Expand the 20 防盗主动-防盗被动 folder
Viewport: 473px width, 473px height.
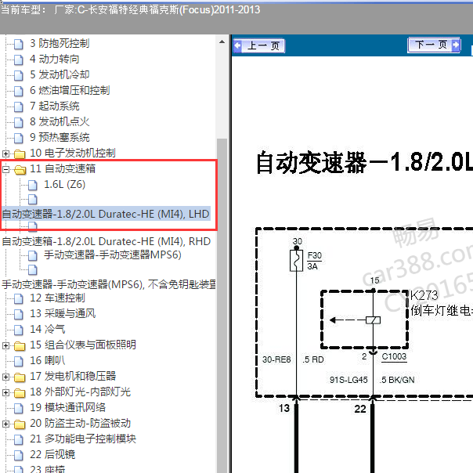(5, 424)
